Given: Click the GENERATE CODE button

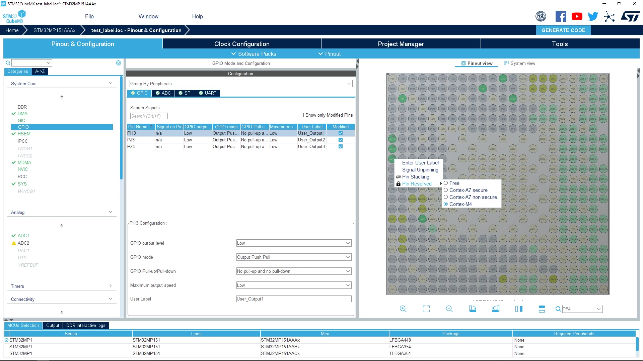Looking at the screenshot, I should pos(563,30).
